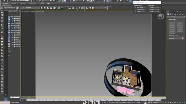Image resolution: width=186 pixels, height=104 pixels.
Task: Click Absolute World X field in Move Transform dialog
Action: [x=141, y=7]
